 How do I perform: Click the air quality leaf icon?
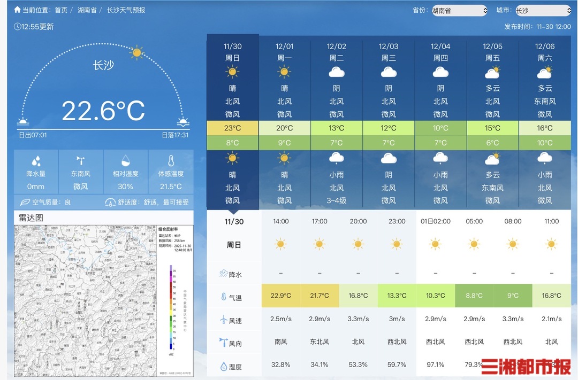click(x=25, y=203)
